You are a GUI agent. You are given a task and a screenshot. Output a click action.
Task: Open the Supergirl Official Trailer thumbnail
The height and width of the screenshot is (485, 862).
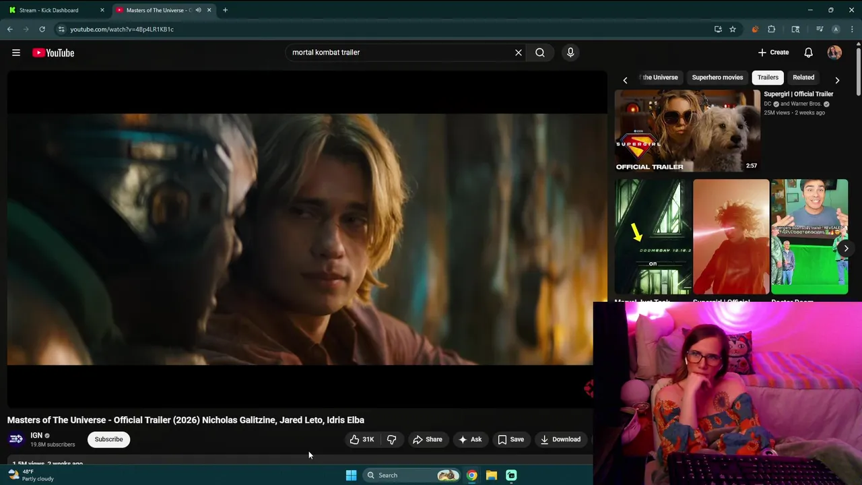click(687, 131)
